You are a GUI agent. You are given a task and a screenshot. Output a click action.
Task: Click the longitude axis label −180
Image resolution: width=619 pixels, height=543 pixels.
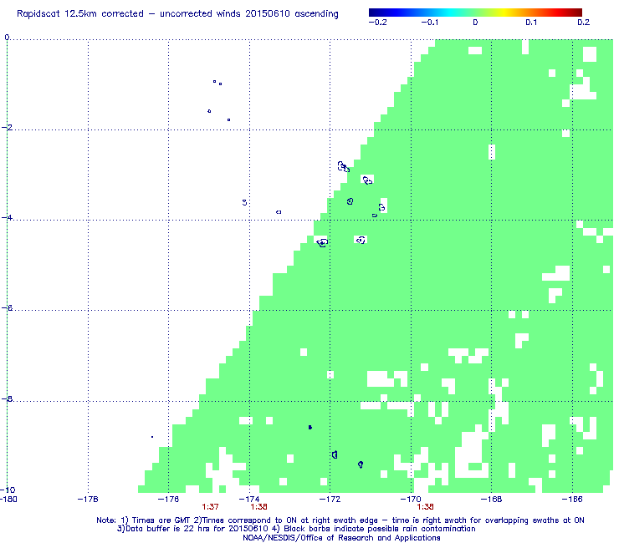pos(8,500)
